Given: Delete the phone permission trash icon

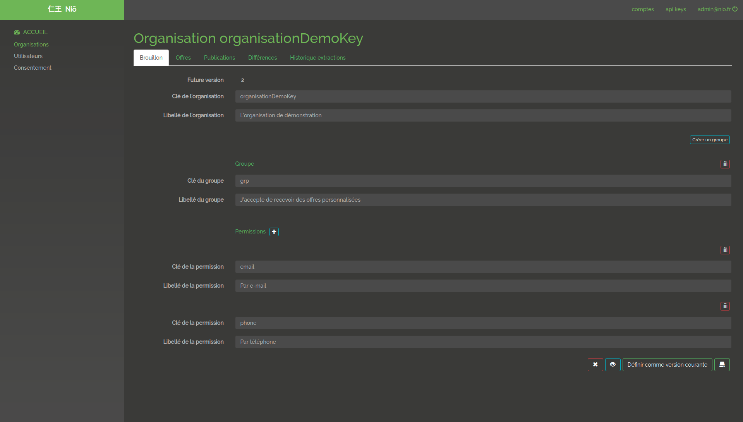Looking at the screenshot, I should [x=725, y=306].
